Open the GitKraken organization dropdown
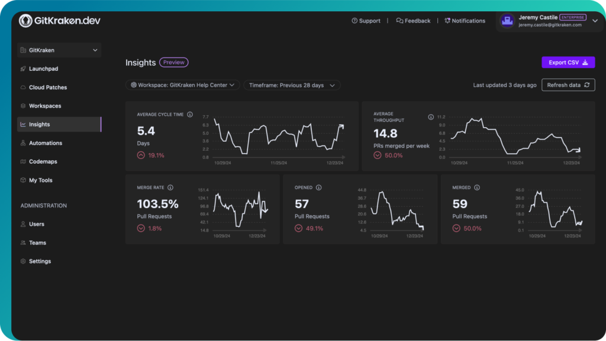This screenshot has width=606, height=341. coord(59,50)
